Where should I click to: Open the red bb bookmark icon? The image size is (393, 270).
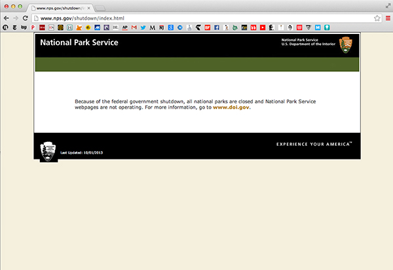tap(253, 27)
